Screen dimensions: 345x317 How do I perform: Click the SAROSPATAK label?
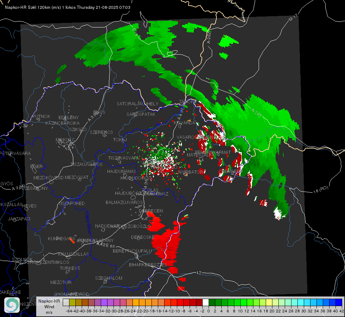click(x=141, y=114)
